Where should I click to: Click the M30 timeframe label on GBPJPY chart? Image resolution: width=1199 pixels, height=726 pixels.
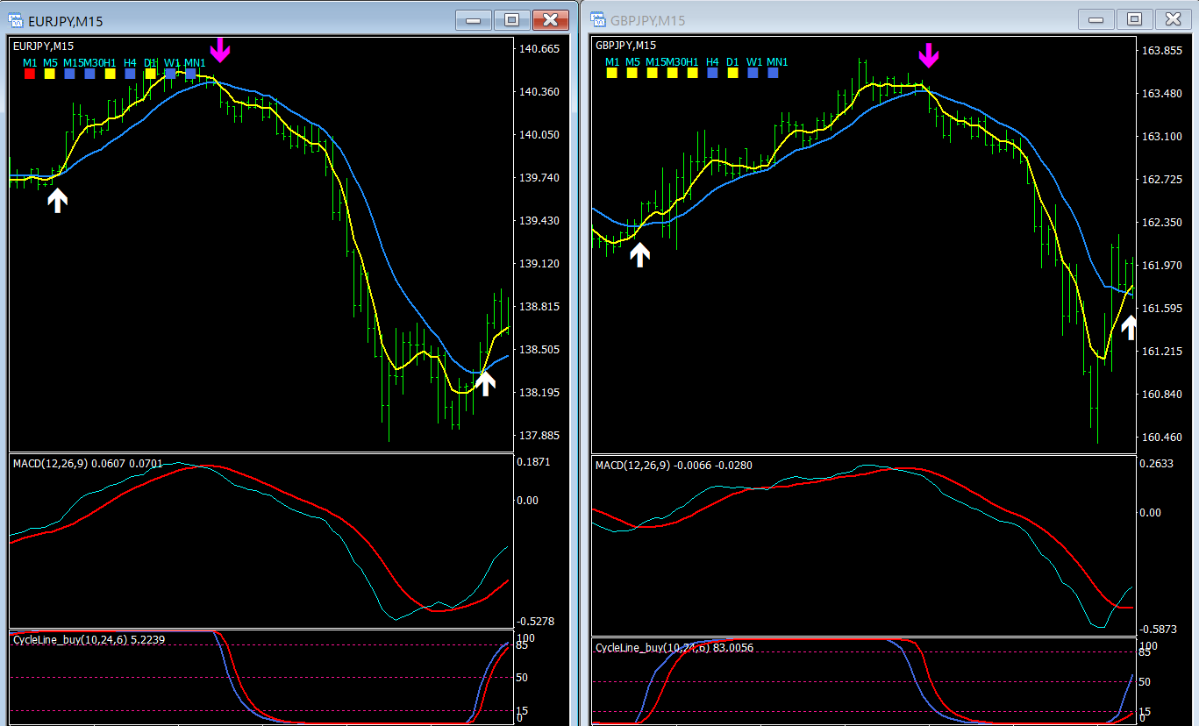(x=675, y=61)
